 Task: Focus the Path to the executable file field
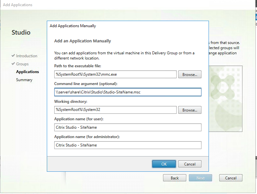point(115,74)
